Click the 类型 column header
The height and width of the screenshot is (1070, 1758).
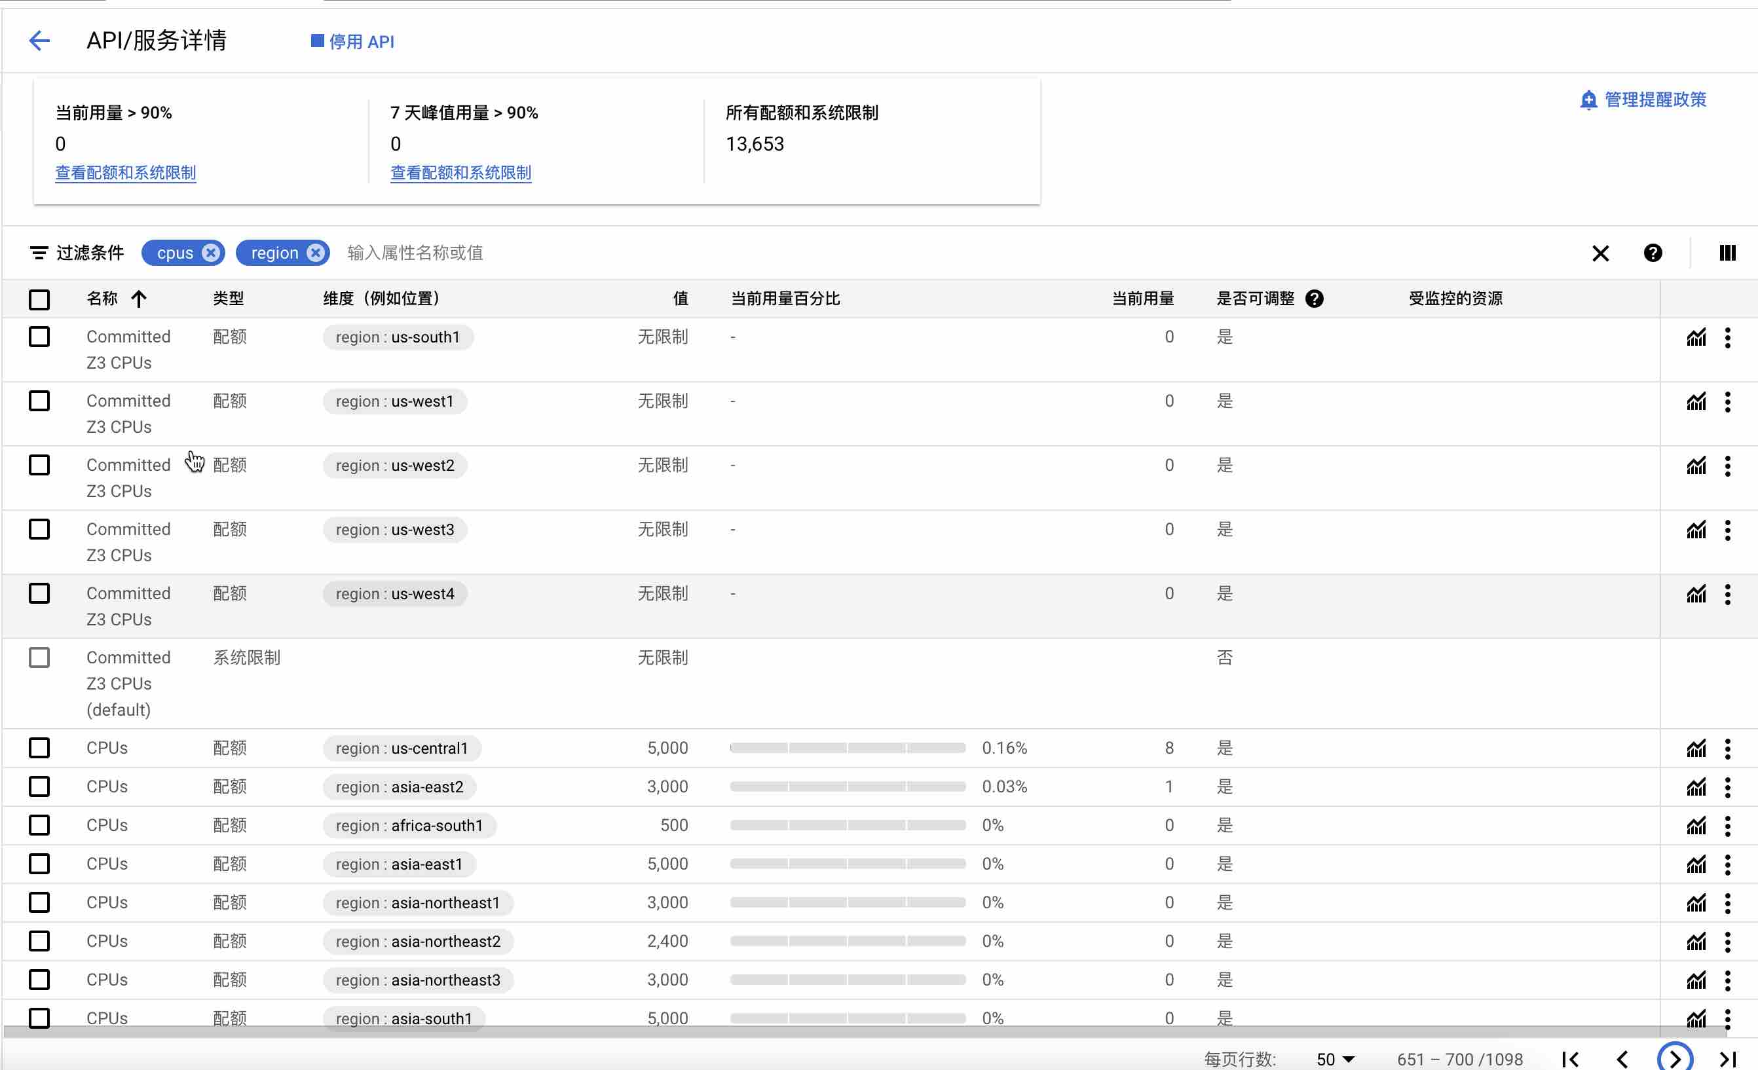[229, 298]
